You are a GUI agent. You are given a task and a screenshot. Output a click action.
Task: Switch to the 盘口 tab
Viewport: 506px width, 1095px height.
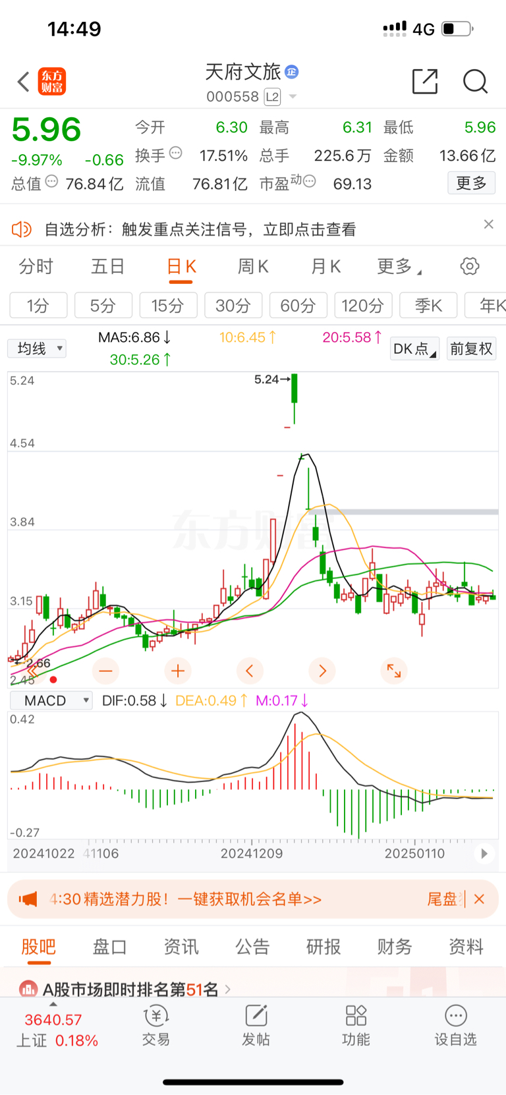pos(109,947)
